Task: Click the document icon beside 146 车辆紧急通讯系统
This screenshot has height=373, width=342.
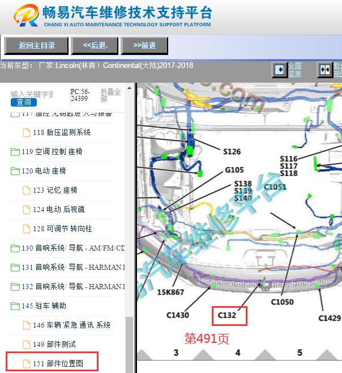Action: (x=27, y=325)
